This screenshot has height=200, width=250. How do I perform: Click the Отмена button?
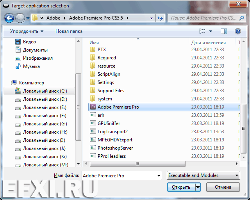click(223, 187)
